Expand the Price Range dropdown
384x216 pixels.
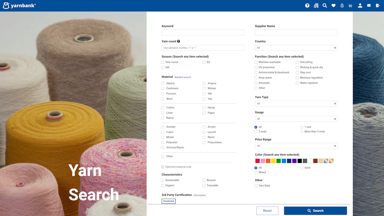296,146
